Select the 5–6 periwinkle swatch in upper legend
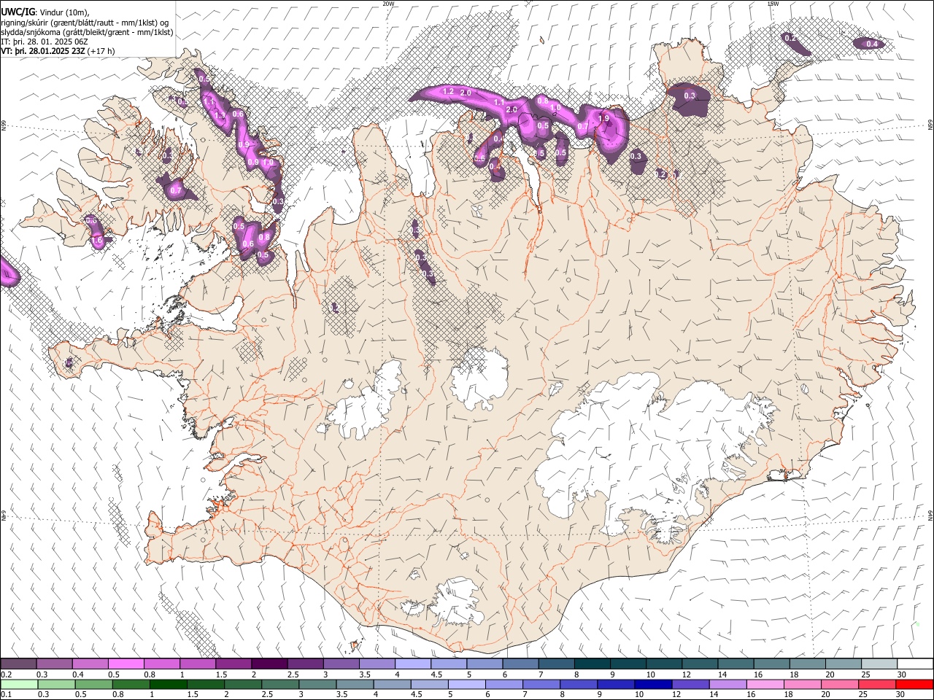Screen dimensions: 934x700 tap(485, 664)
